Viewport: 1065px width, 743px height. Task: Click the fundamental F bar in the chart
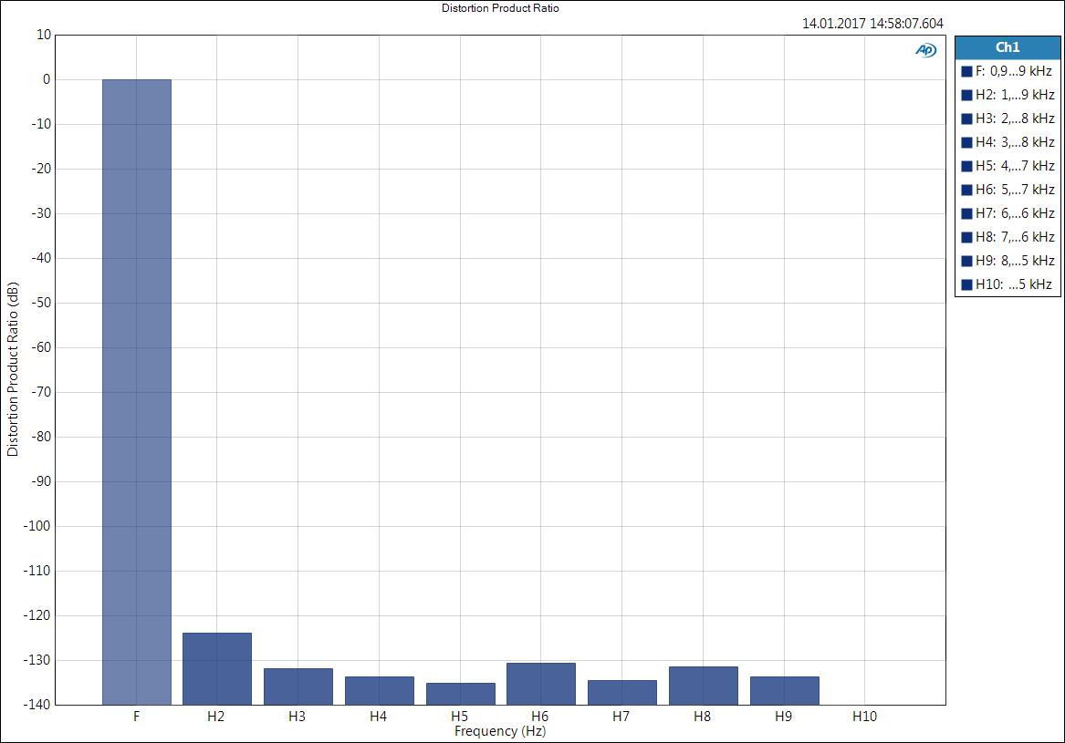(x=137, y=392)
